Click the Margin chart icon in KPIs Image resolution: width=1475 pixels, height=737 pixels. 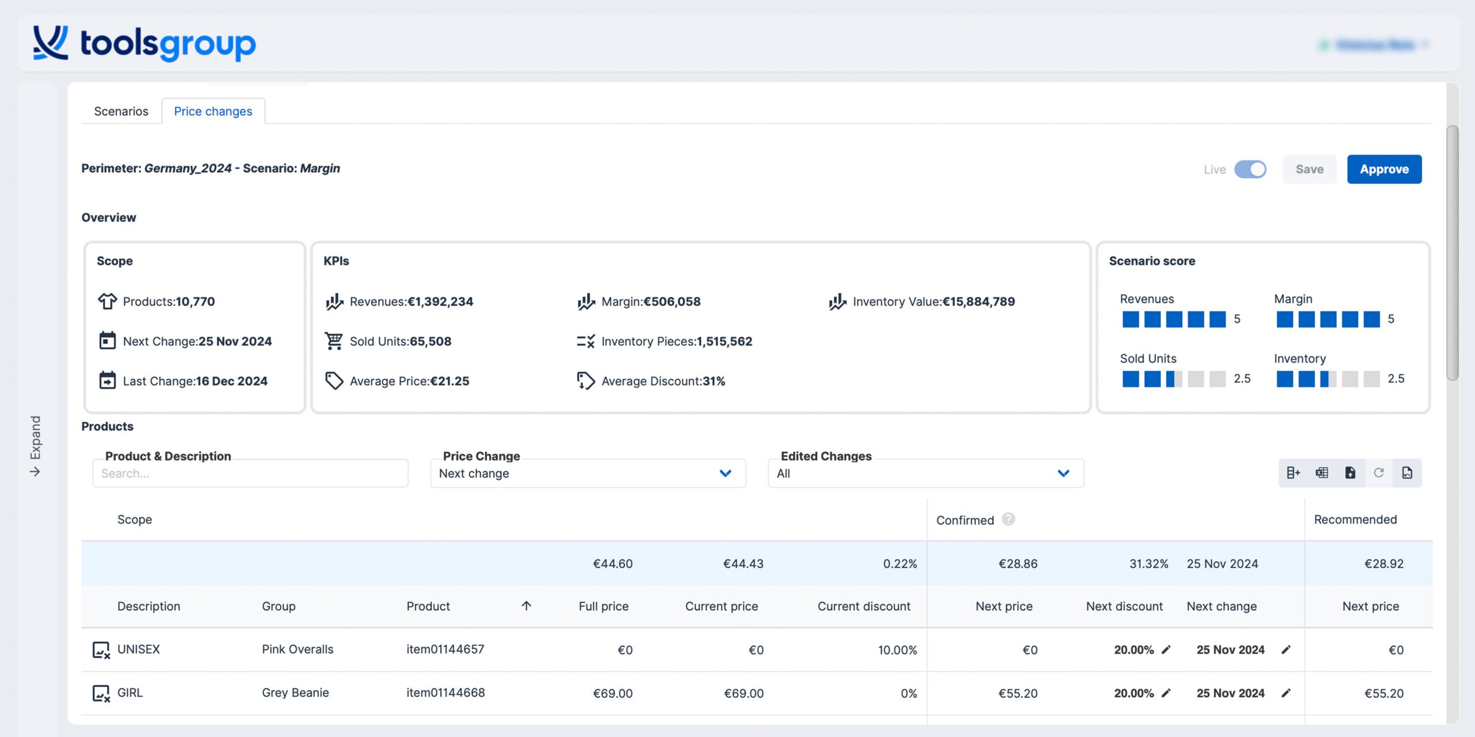click(x=586, y=301)
